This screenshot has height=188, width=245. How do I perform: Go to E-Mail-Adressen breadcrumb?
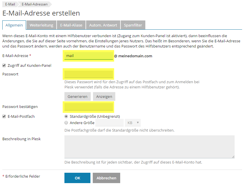(35, 4)
